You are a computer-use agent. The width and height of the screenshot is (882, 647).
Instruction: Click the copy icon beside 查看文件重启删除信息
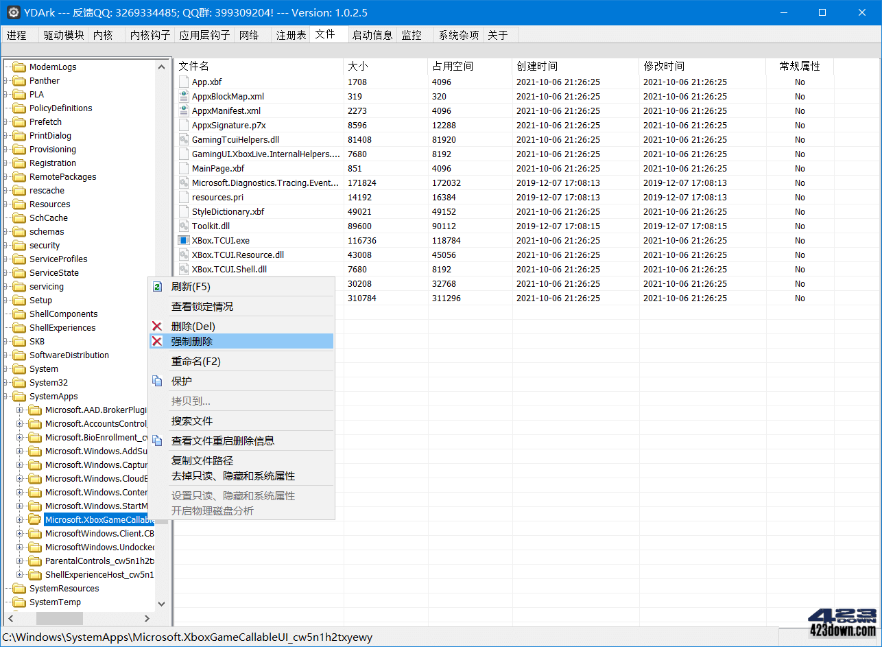pos(157,440)
